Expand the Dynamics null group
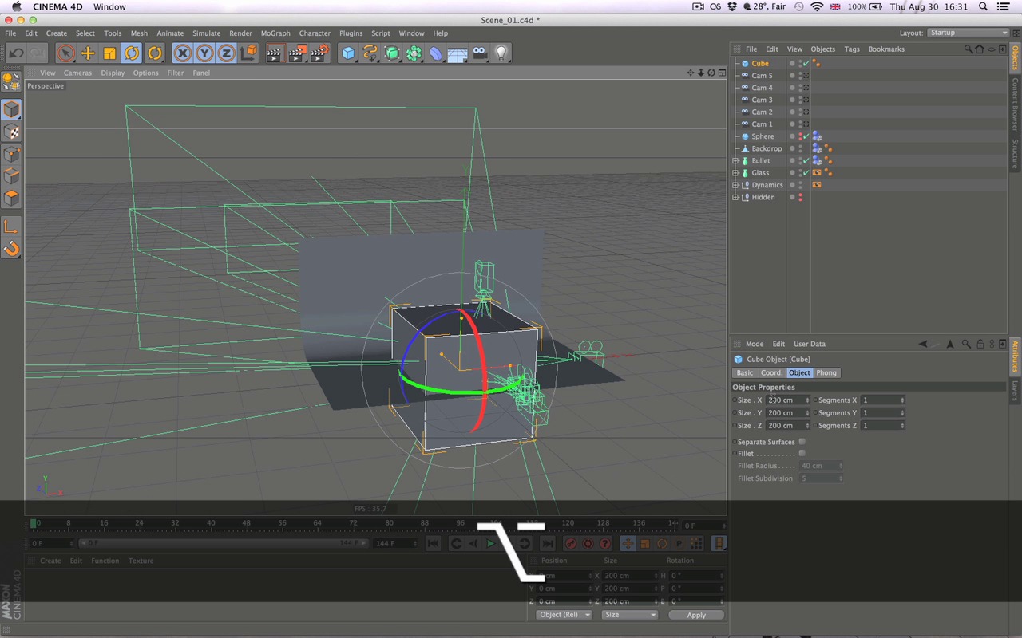The image size is (1022, 638). pyautogui.click(x=735, y=185)
